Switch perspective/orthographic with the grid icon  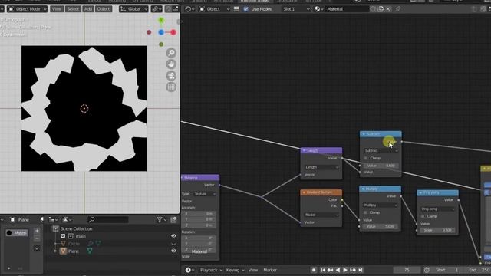click(x=171, y=87)
